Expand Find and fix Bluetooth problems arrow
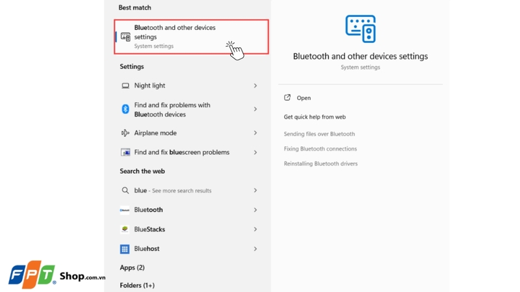 click(255, 109)
